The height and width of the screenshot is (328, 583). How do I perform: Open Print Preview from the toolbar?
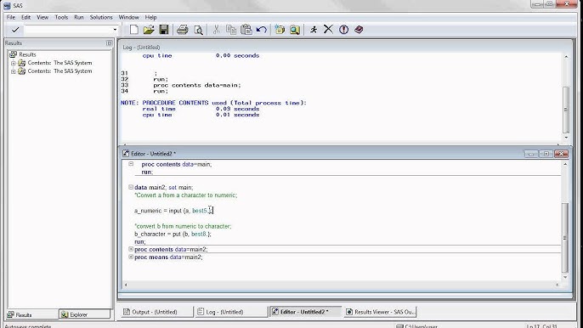(199, 30)
